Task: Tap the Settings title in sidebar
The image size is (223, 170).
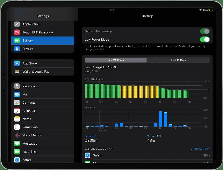Action: click(43, 16)
